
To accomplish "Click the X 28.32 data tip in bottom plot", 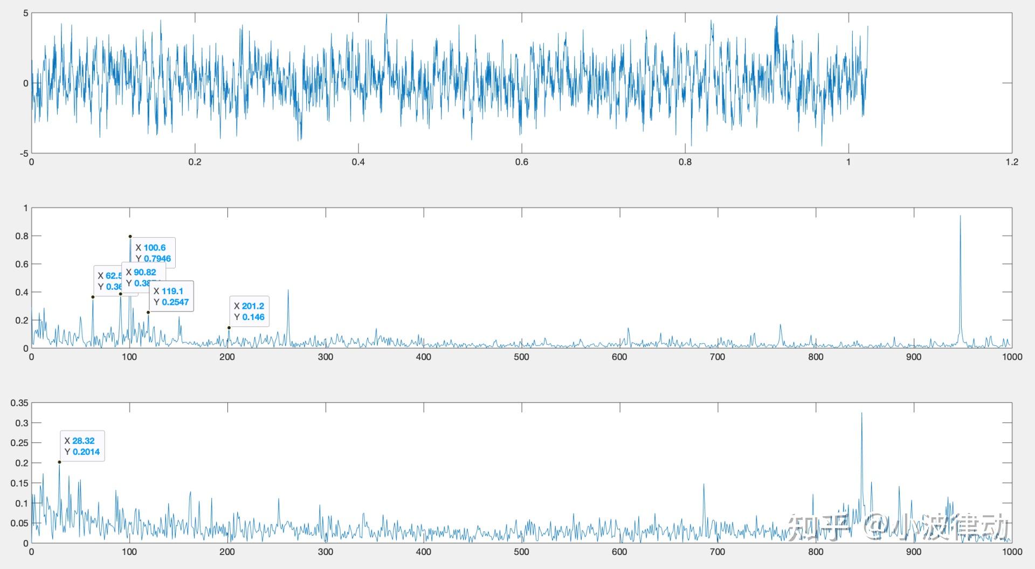I will 82,446.
